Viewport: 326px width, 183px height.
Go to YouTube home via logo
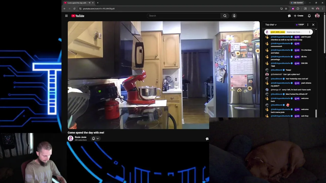coord(78,16)
